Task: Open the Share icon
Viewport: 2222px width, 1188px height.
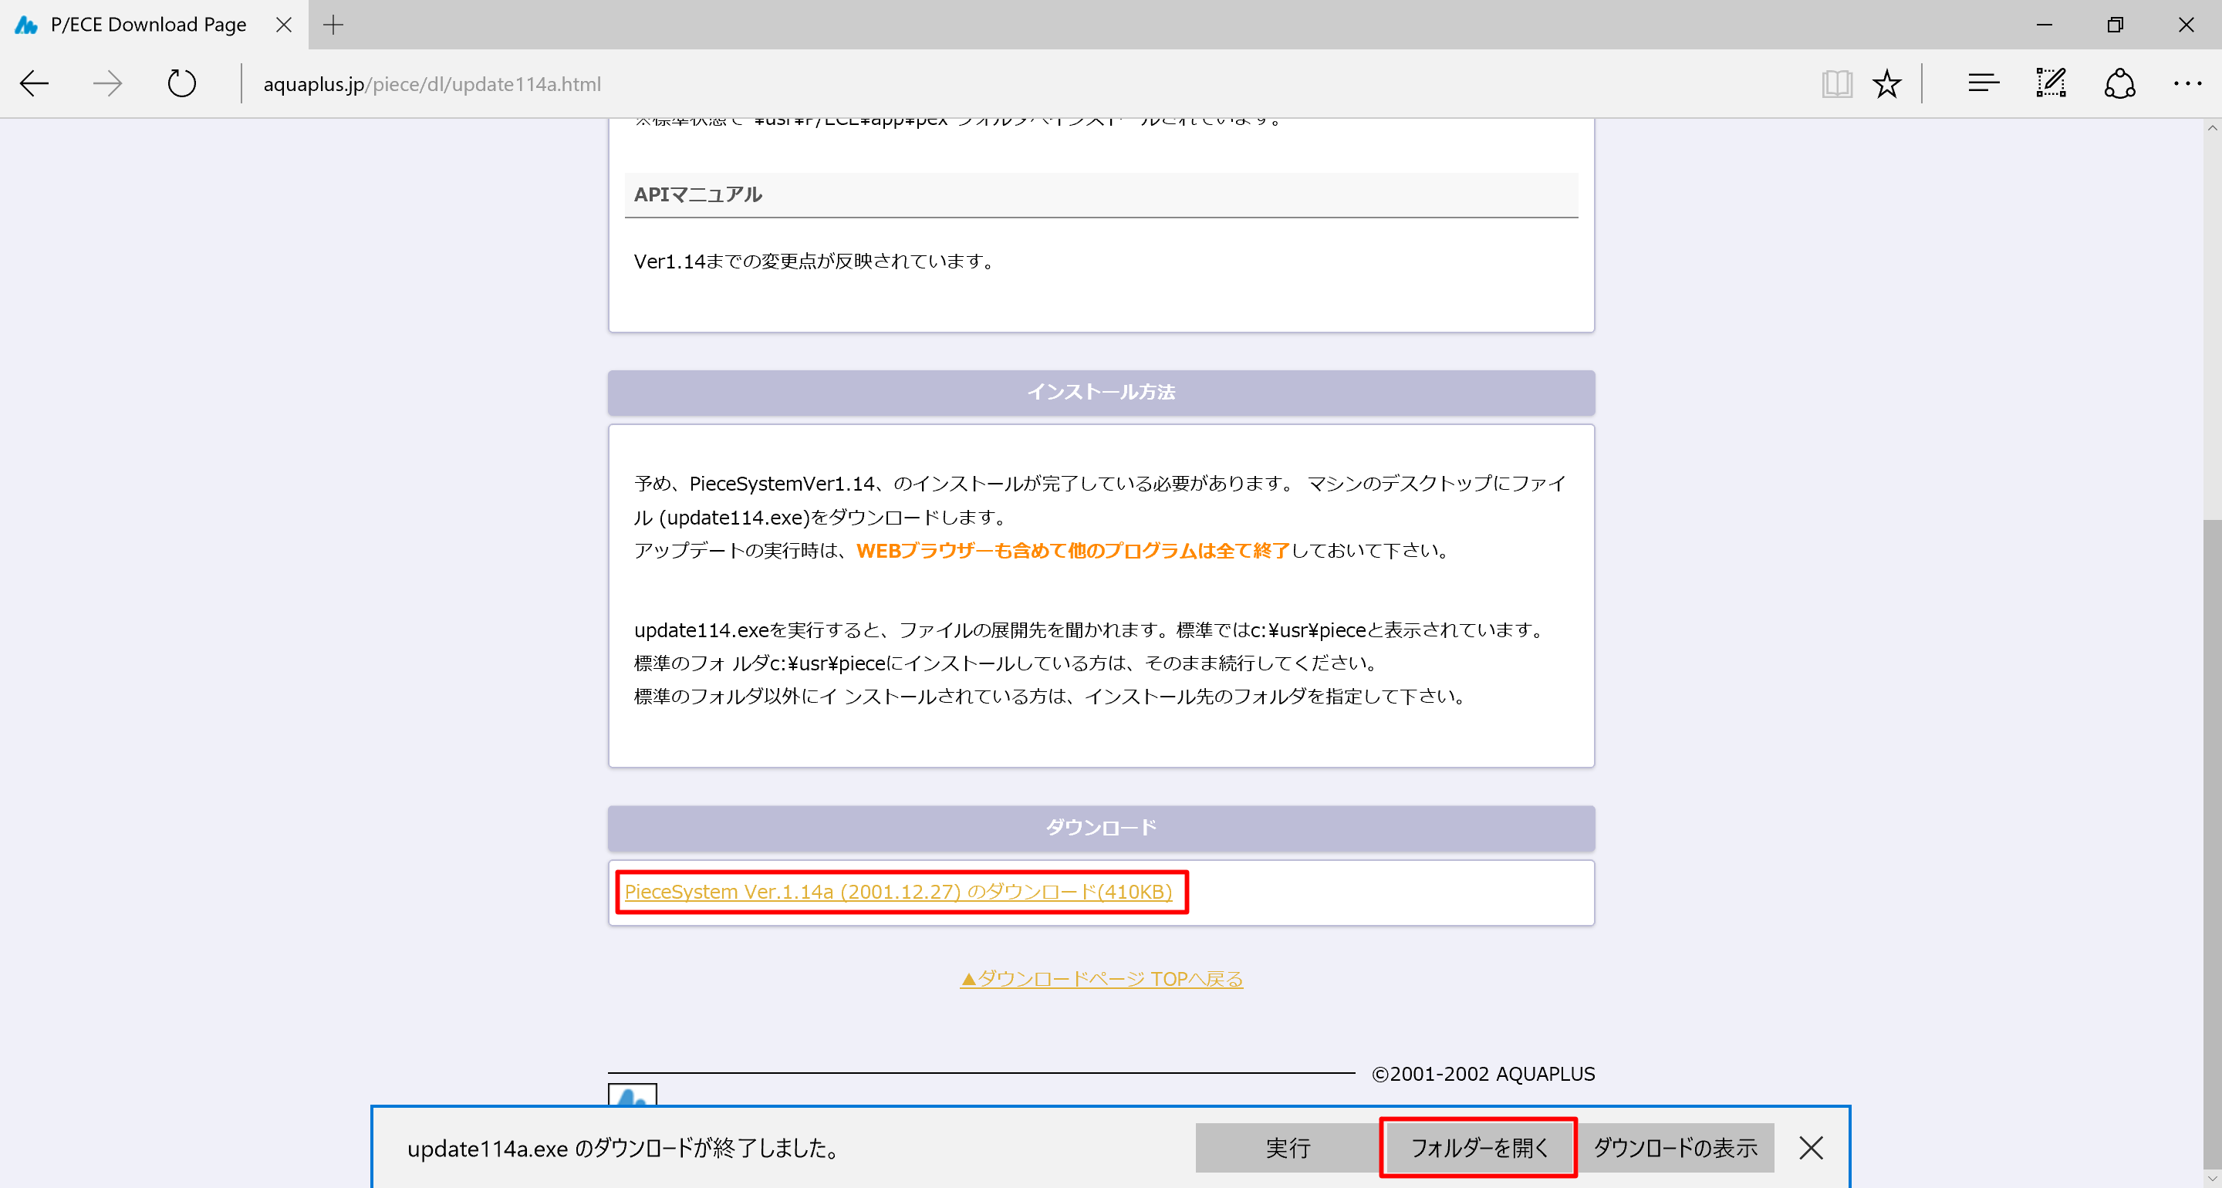Action: click(2119, 83)
